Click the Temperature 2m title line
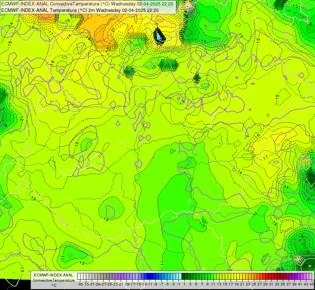 coord(80,10)
